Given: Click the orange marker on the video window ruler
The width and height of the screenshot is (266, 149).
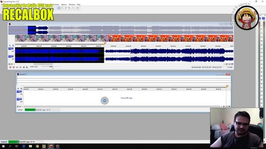Looking at the screenshot, I should (105, 43).
